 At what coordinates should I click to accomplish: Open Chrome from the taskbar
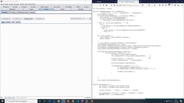[x=73, y=101]
